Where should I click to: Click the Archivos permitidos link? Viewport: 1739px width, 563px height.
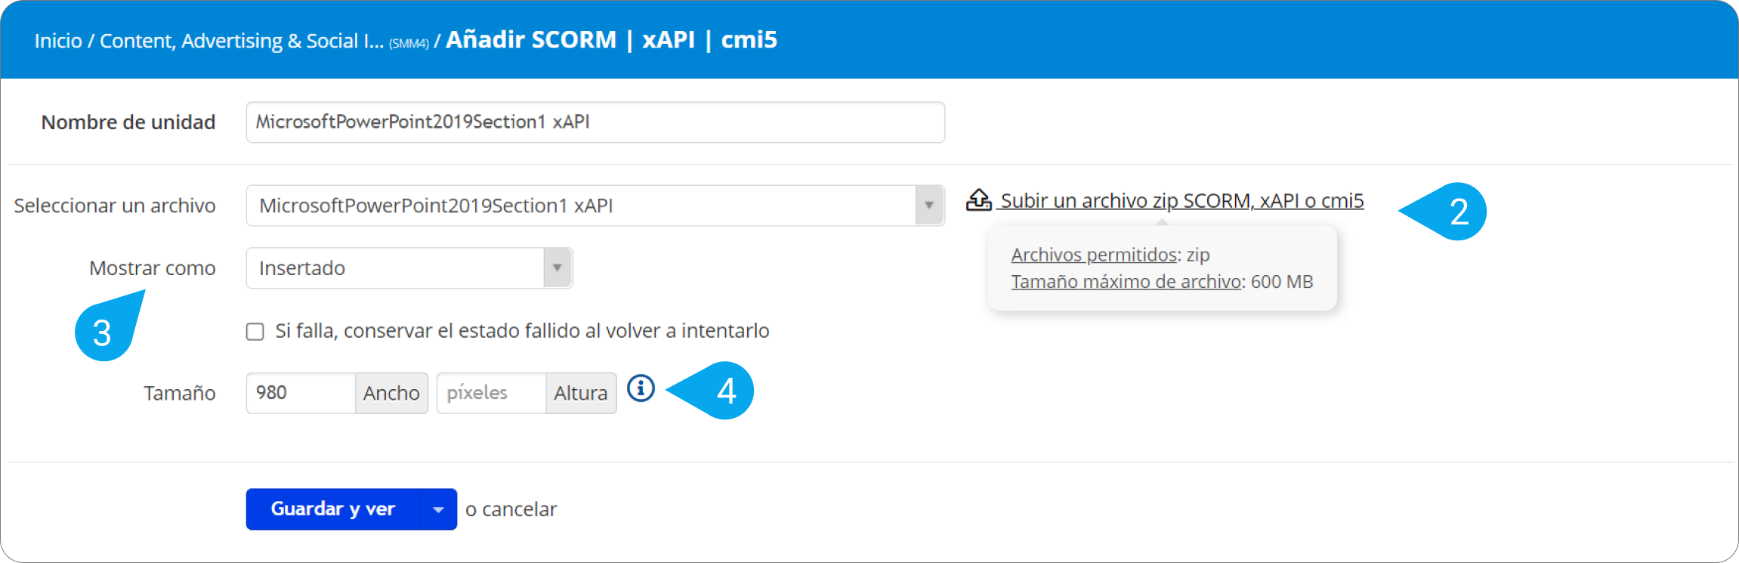coord(1094,255)
